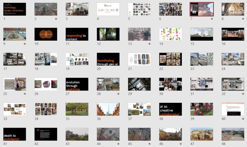The height and width of the screenshot is (147, 247).
Task: Select the 'responding to context' slide
Action: [x=77, y=34]
